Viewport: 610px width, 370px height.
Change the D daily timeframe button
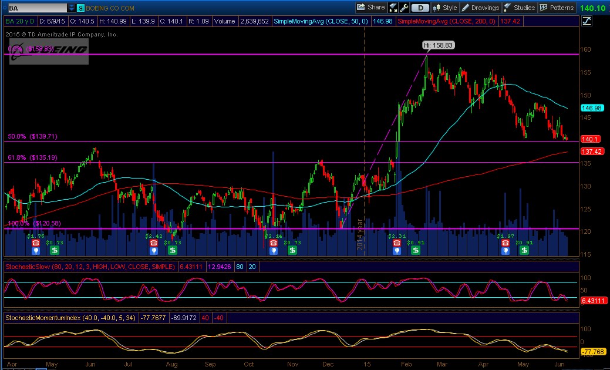click(420, 8)
